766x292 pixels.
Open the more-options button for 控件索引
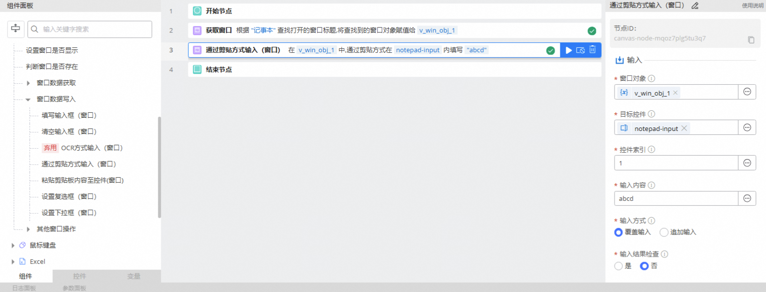(x=747, y=163)
